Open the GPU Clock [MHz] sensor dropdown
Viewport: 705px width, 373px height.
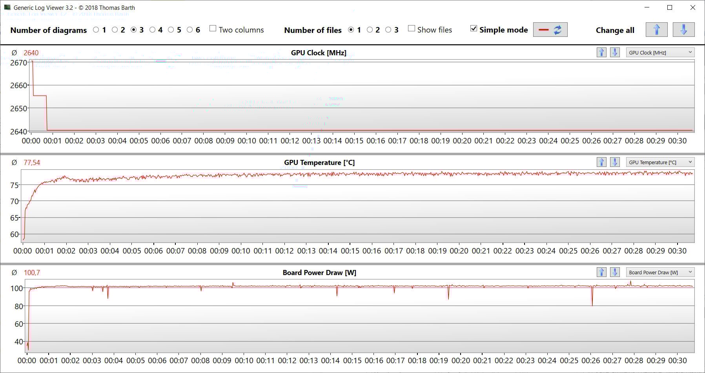point(660,53)
